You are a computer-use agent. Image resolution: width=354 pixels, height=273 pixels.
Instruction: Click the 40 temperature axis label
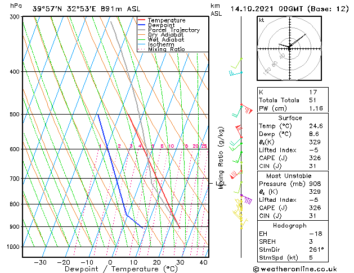click(204, 262)
